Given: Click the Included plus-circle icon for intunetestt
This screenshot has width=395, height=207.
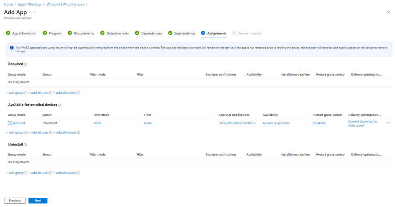Looking at the screenshot, I should point(10,123).
